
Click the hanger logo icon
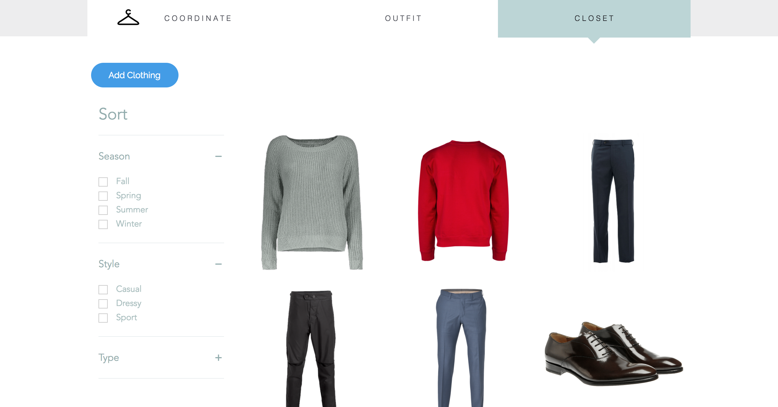[128, 17]
